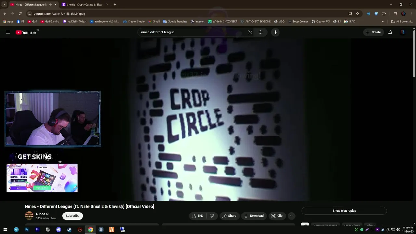Open Epic Games Launcher from taskbar

48,230
